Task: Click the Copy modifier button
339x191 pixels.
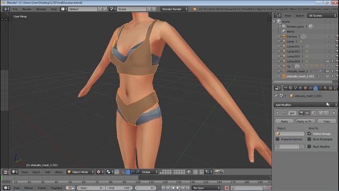Action: (x=327, y=121)
